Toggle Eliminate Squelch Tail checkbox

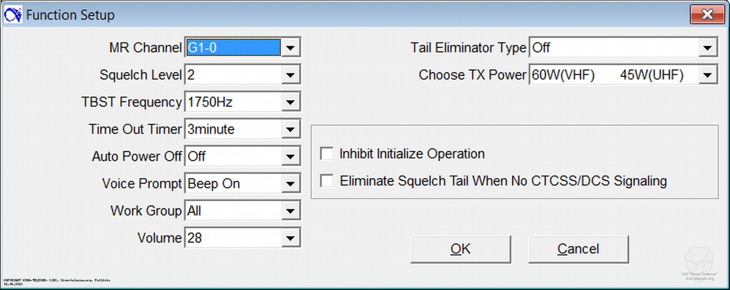click(327, 181)
